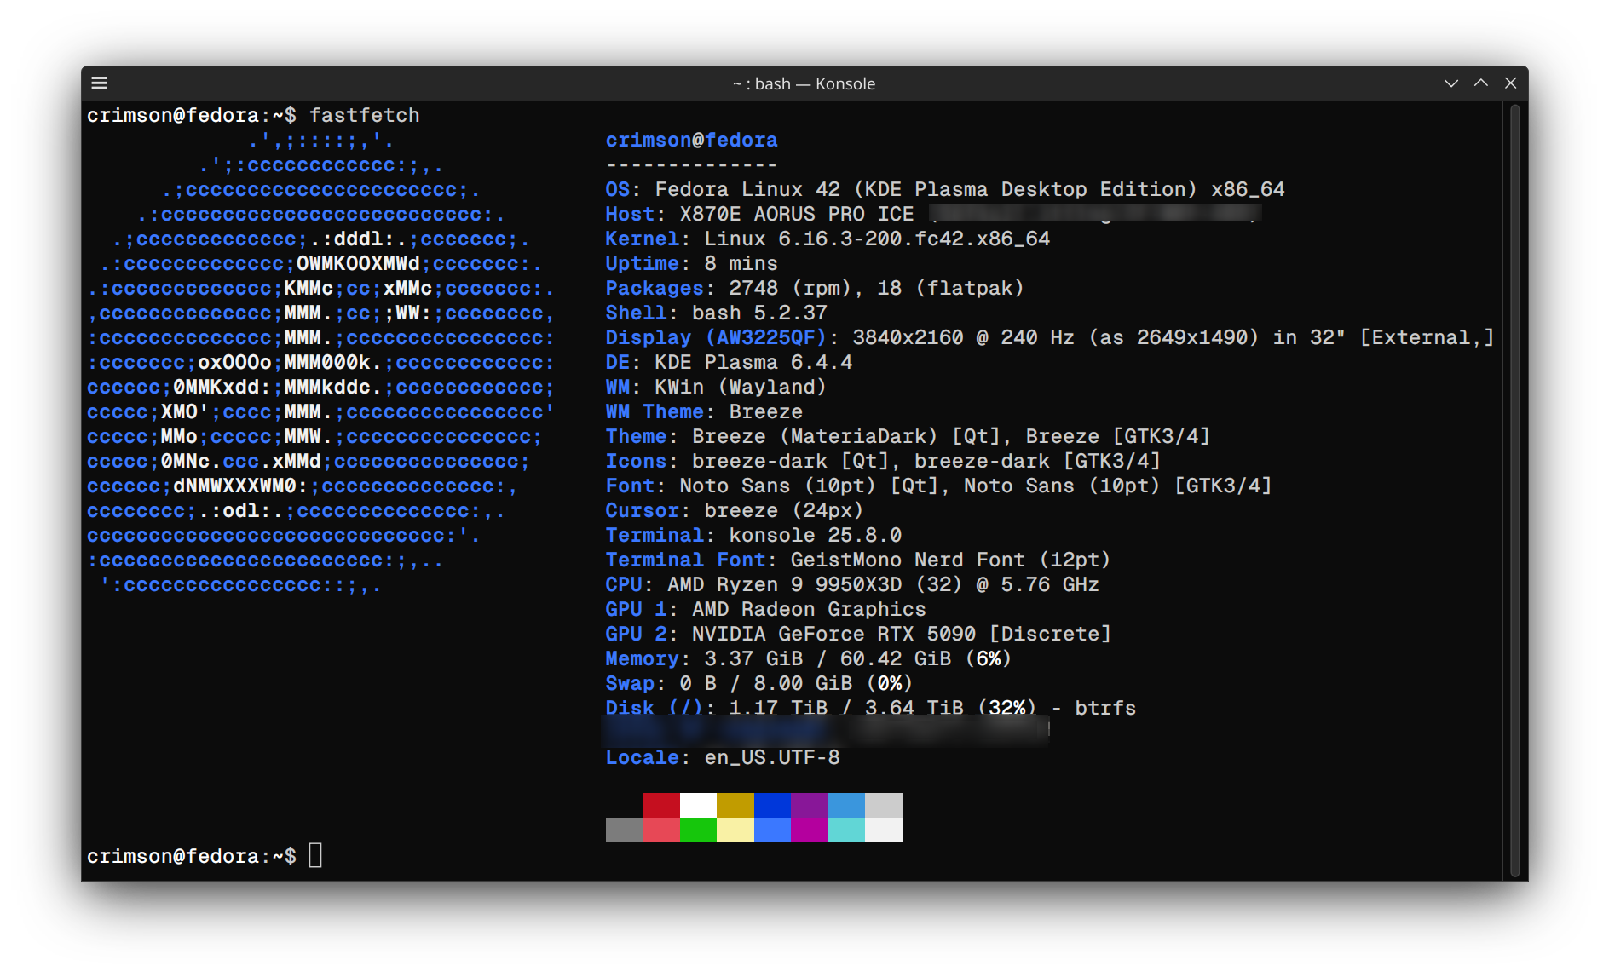Viewport: 1609px width, 977px height.
Task: Click the 'Memory: 3.37 GiB / 60.42 GiB' line
Action: (x=809, y=658)
